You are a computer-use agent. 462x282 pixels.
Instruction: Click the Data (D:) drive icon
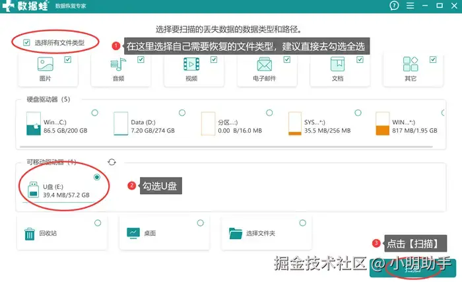[121, 123]
